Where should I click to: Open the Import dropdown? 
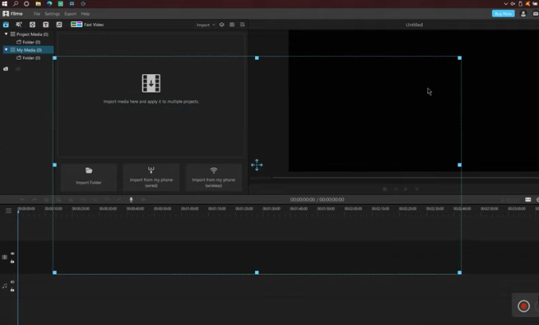pyautogui.click(x=206, y=25)
